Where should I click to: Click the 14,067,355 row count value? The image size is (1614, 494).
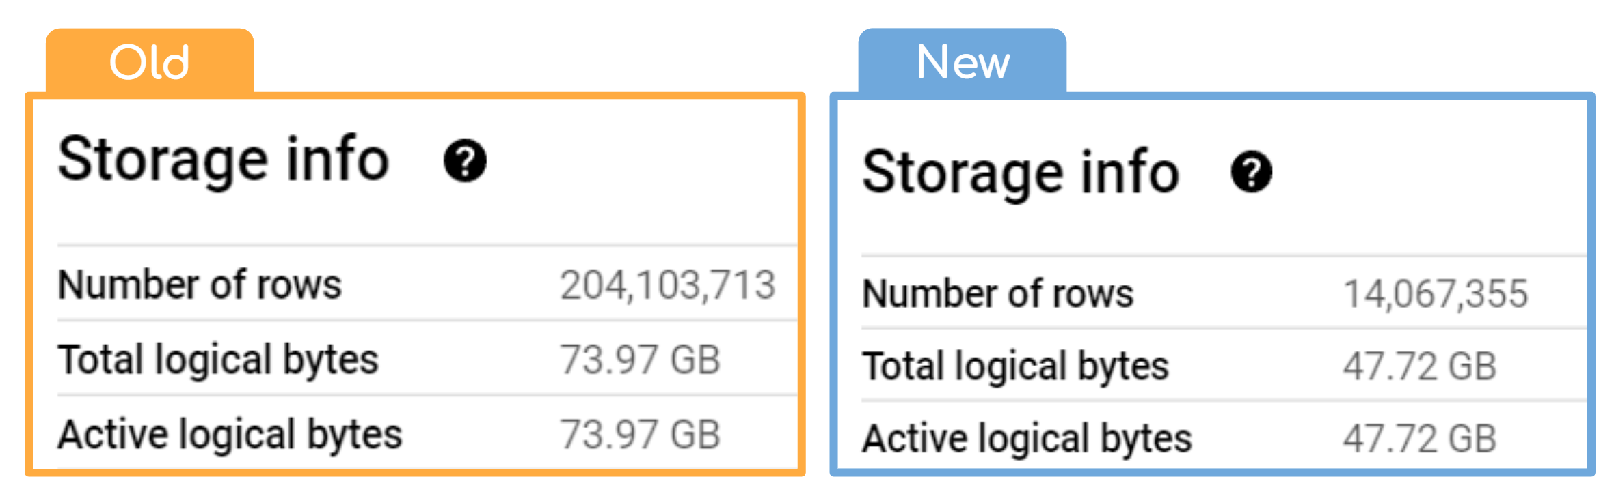point(1436,294)
